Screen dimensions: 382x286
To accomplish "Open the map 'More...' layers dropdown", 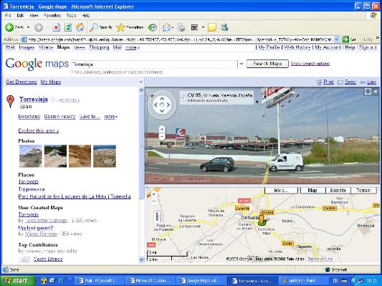I will [x=281, y=191].
